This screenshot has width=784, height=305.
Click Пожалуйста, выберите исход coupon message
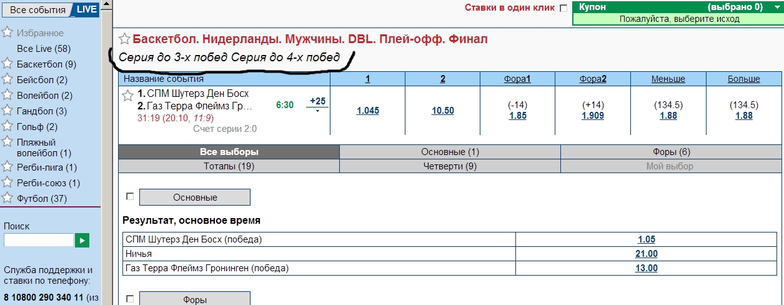click(x=680, y=19)
